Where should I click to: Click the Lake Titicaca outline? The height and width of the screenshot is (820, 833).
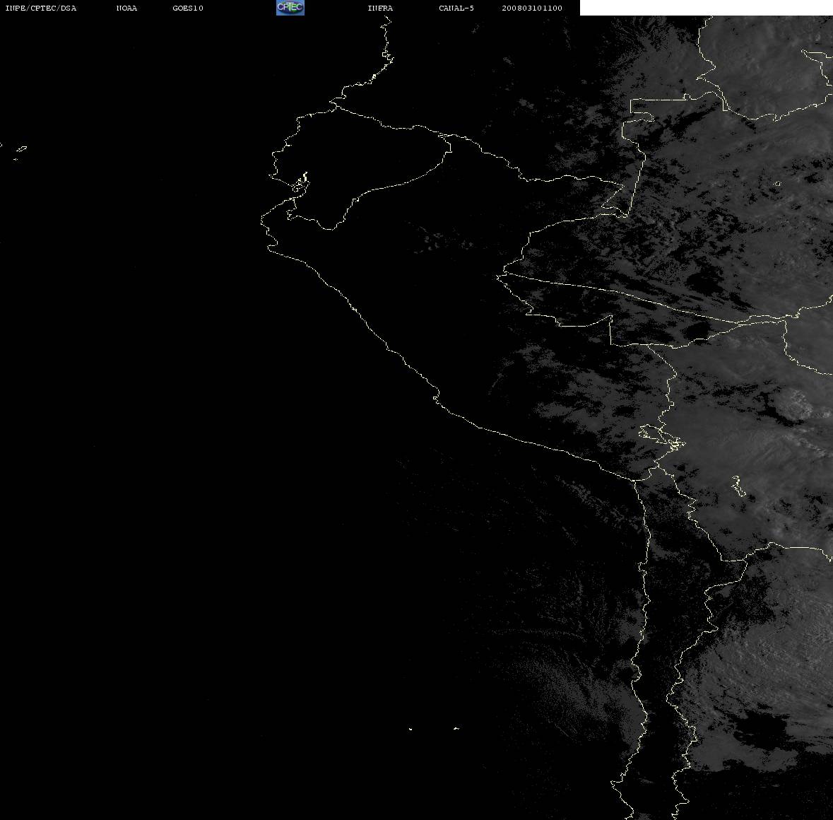pos(662,437)
